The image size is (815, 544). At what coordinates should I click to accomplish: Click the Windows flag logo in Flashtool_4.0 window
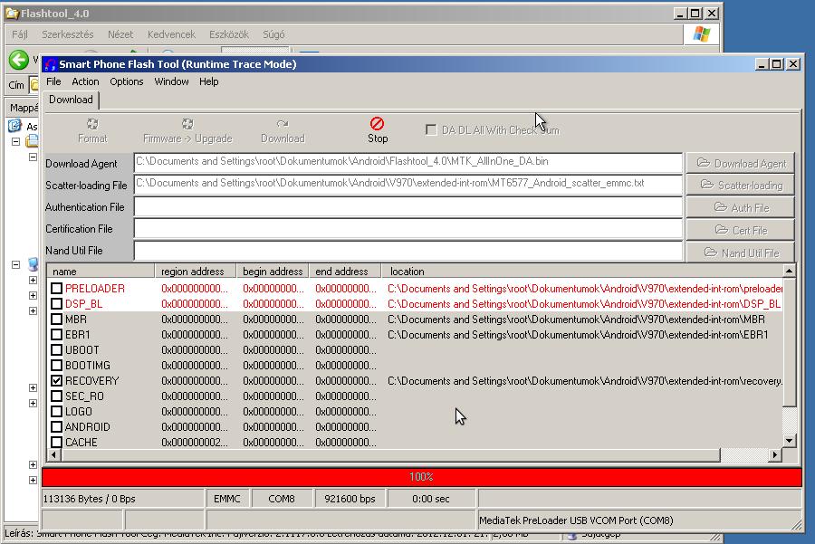pyautogui.click(x=702, y=34)
